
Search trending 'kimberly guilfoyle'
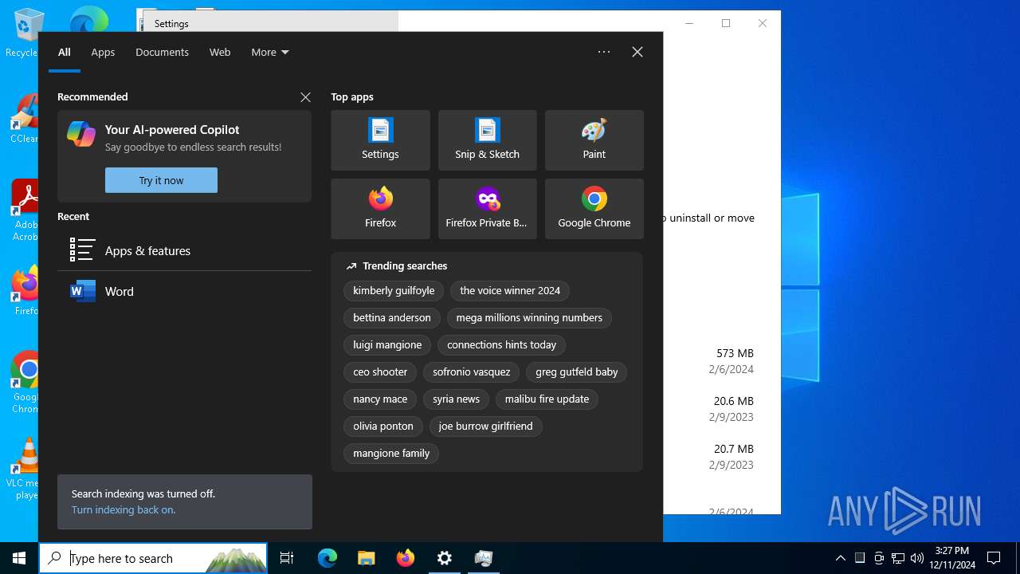click(394, 291)
